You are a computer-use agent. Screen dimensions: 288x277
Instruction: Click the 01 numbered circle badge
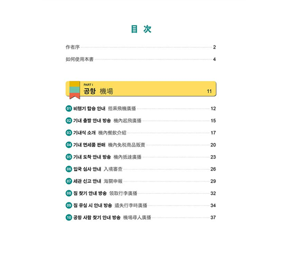(x=69, y=109)
